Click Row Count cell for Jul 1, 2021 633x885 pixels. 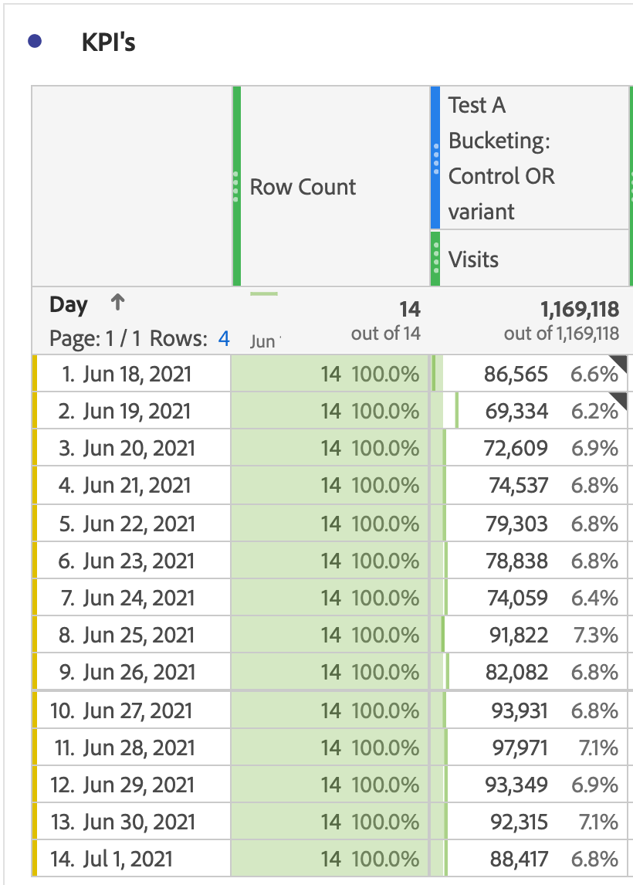coord(330,859)
